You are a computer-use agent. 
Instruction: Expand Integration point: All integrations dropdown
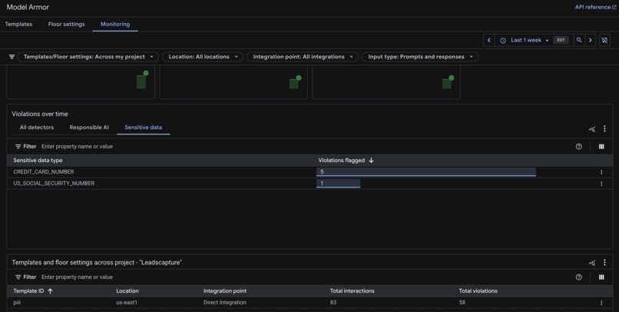pyautogui.click(x=303, y=57)
